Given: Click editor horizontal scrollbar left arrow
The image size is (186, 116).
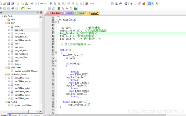Looking at the screenshot, I should click(x=46, y=115).
